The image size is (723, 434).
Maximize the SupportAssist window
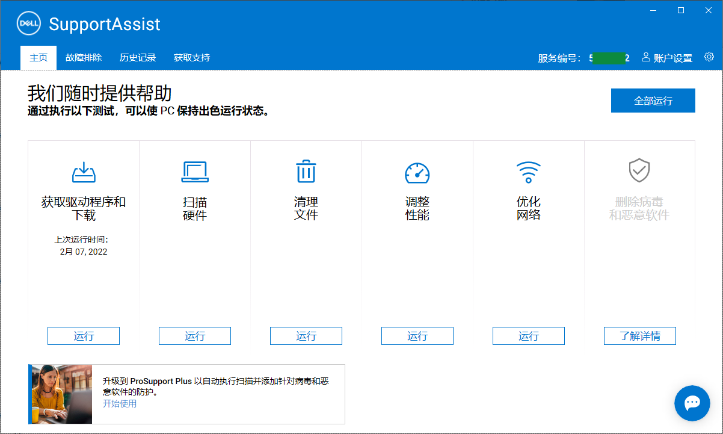pos(681,10)
